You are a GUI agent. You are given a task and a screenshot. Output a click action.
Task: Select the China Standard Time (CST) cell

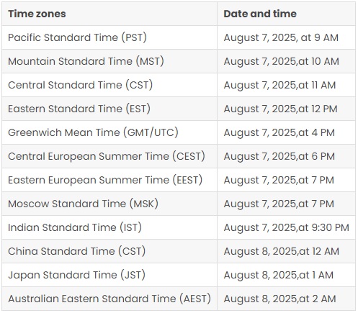tap(109, 251)
